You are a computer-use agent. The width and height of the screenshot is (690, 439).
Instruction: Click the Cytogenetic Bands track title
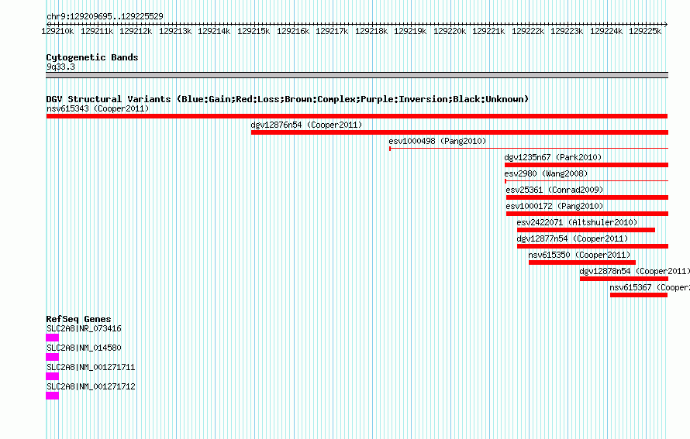click(92, 57)
